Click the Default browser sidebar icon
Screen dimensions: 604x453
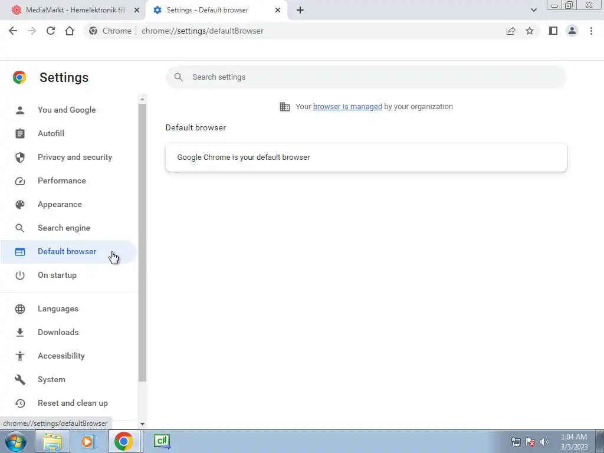tap(20, 252)
